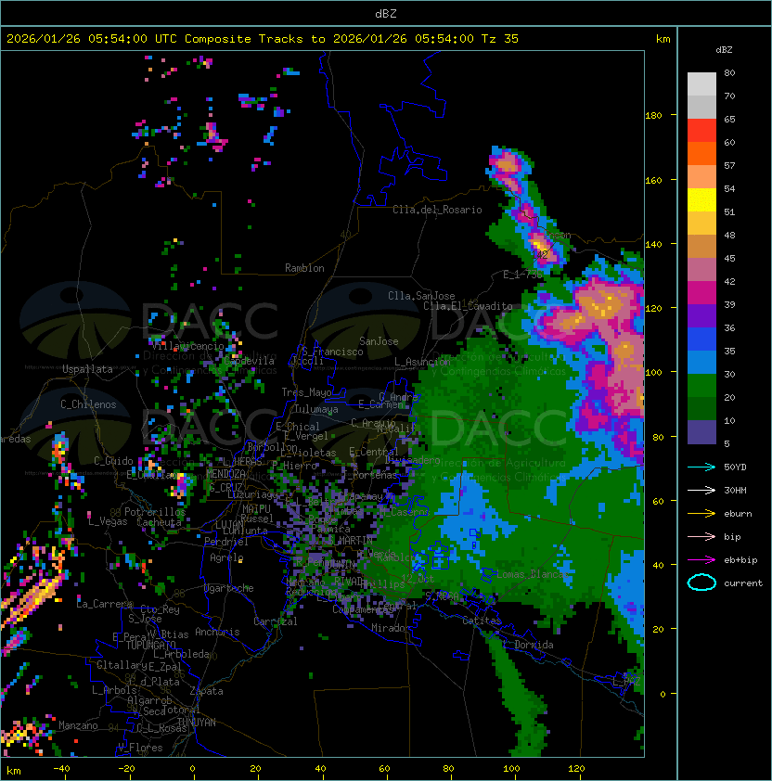Click the cyan 50YD arrow in legend

[701, 467]
